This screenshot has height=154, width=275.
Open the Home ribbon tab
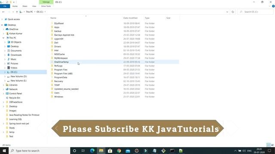click(15, 6)
